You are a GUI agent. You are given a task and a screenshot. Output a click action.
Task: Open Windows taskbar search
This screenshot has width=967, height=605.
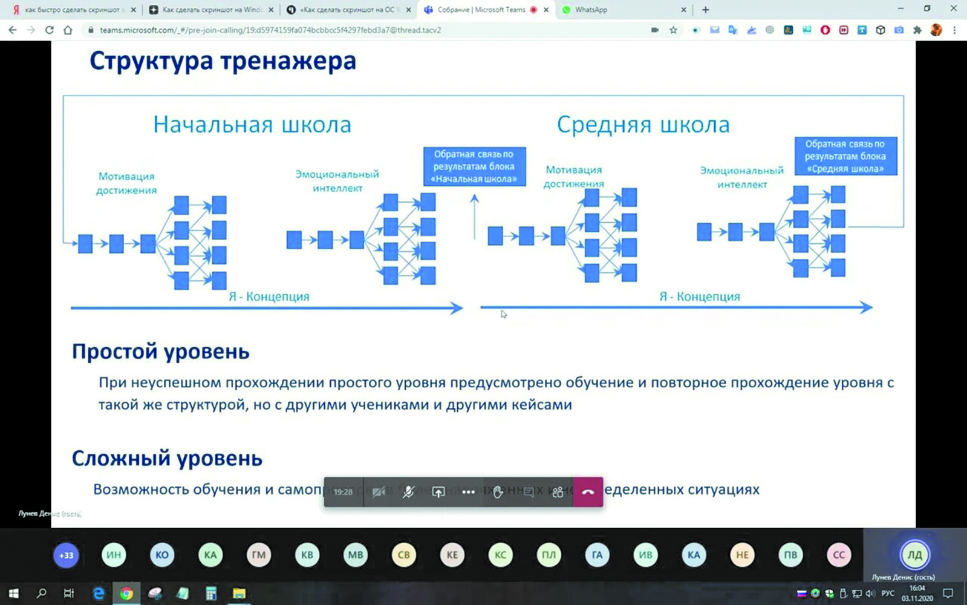click(41, 594)
